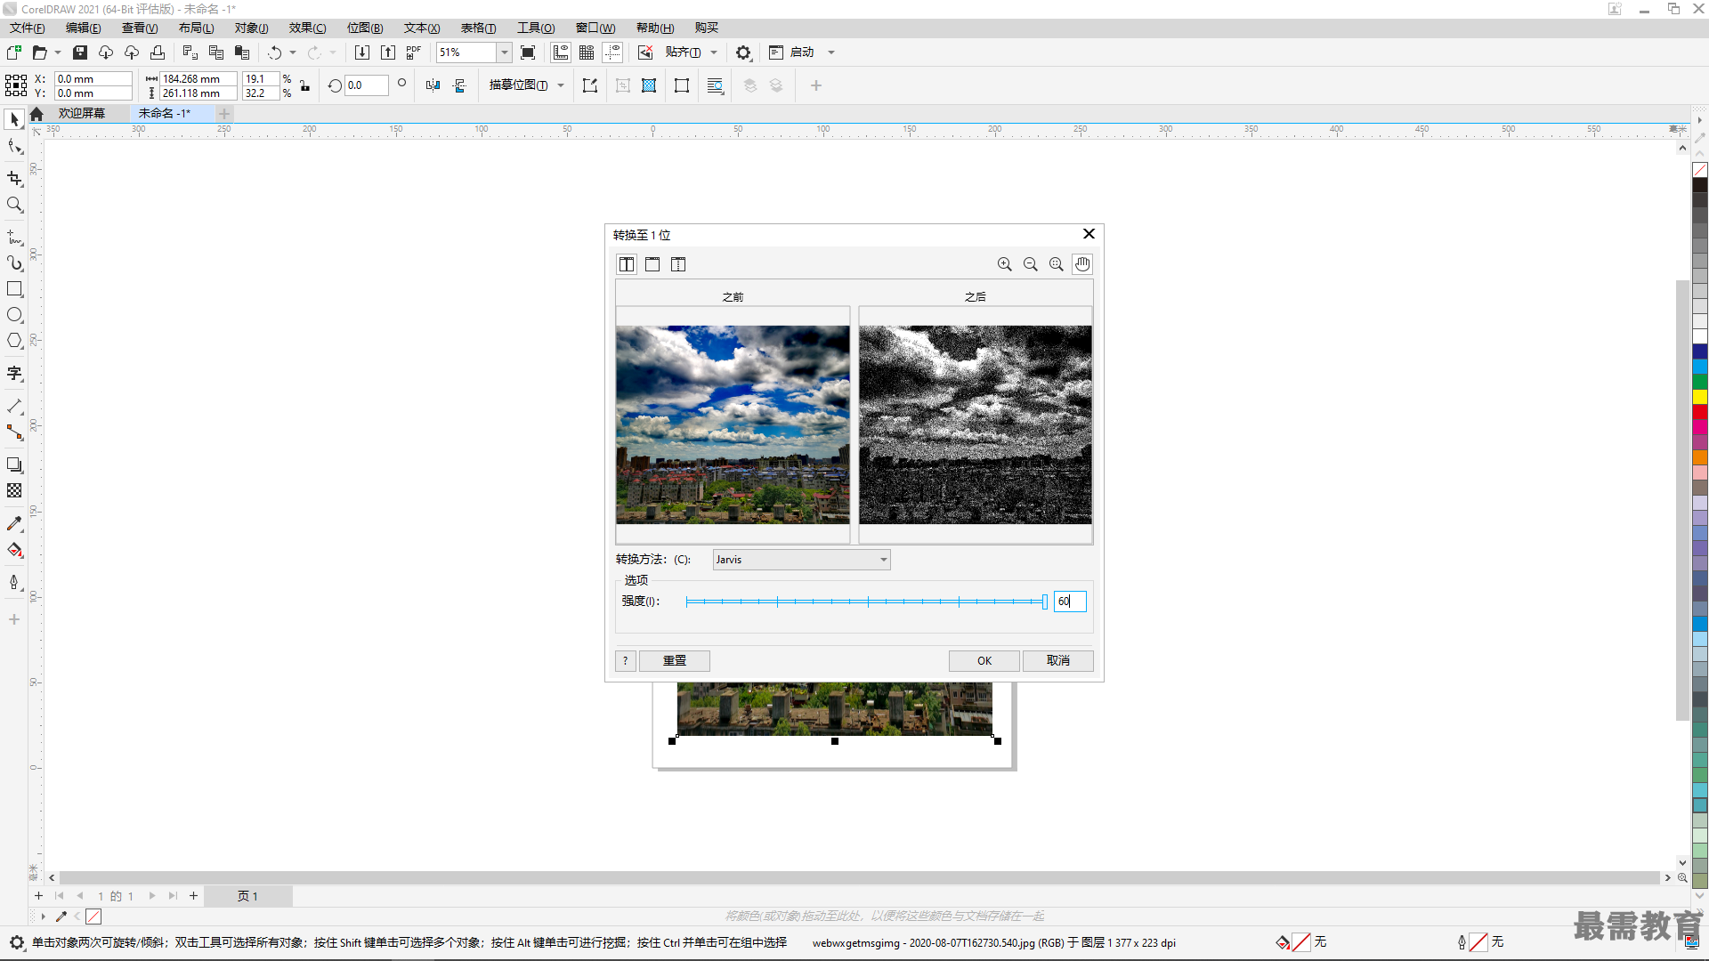This screenshot has height=961, width=1709.
Task: Open the Options gear icon
Action: (743, 52)
